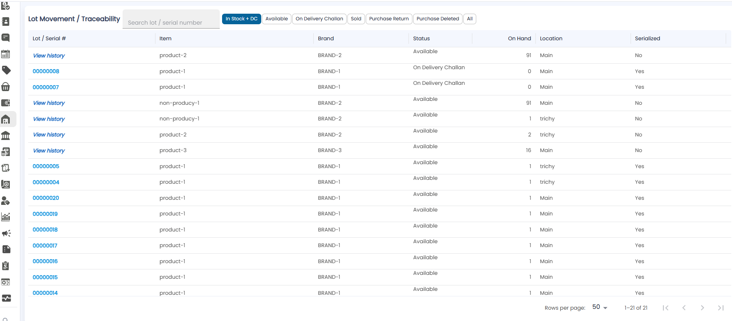This screenshot has width=732, height=321.
Task: Show Purchase Deleted lots
Action: [438, 19]
